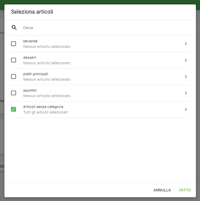Open the spuntini chevron arrow
The height and width of the screenshot is (201, 200).
pyautogui.click(x=186, y=93)
